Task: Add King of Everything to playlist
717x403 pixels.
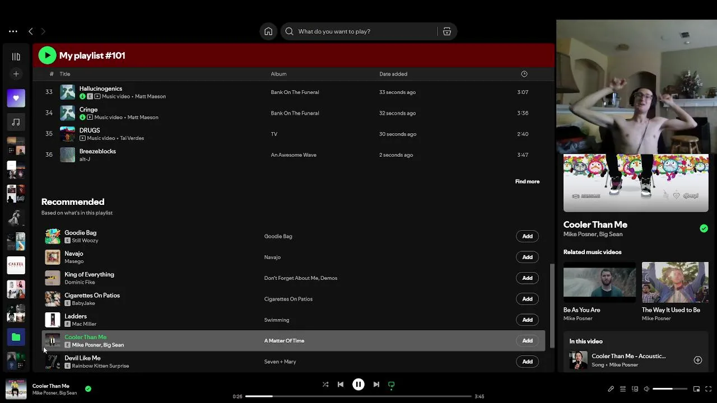Action: (x=528, y=278)
